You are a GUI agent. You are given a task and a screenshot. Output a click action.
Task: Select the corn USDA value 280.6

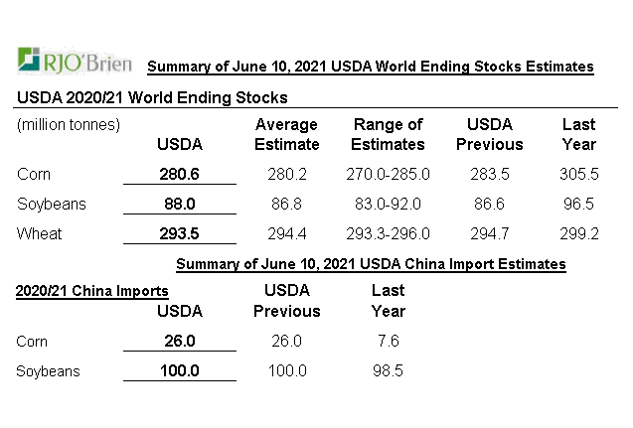tap(180, 175)
